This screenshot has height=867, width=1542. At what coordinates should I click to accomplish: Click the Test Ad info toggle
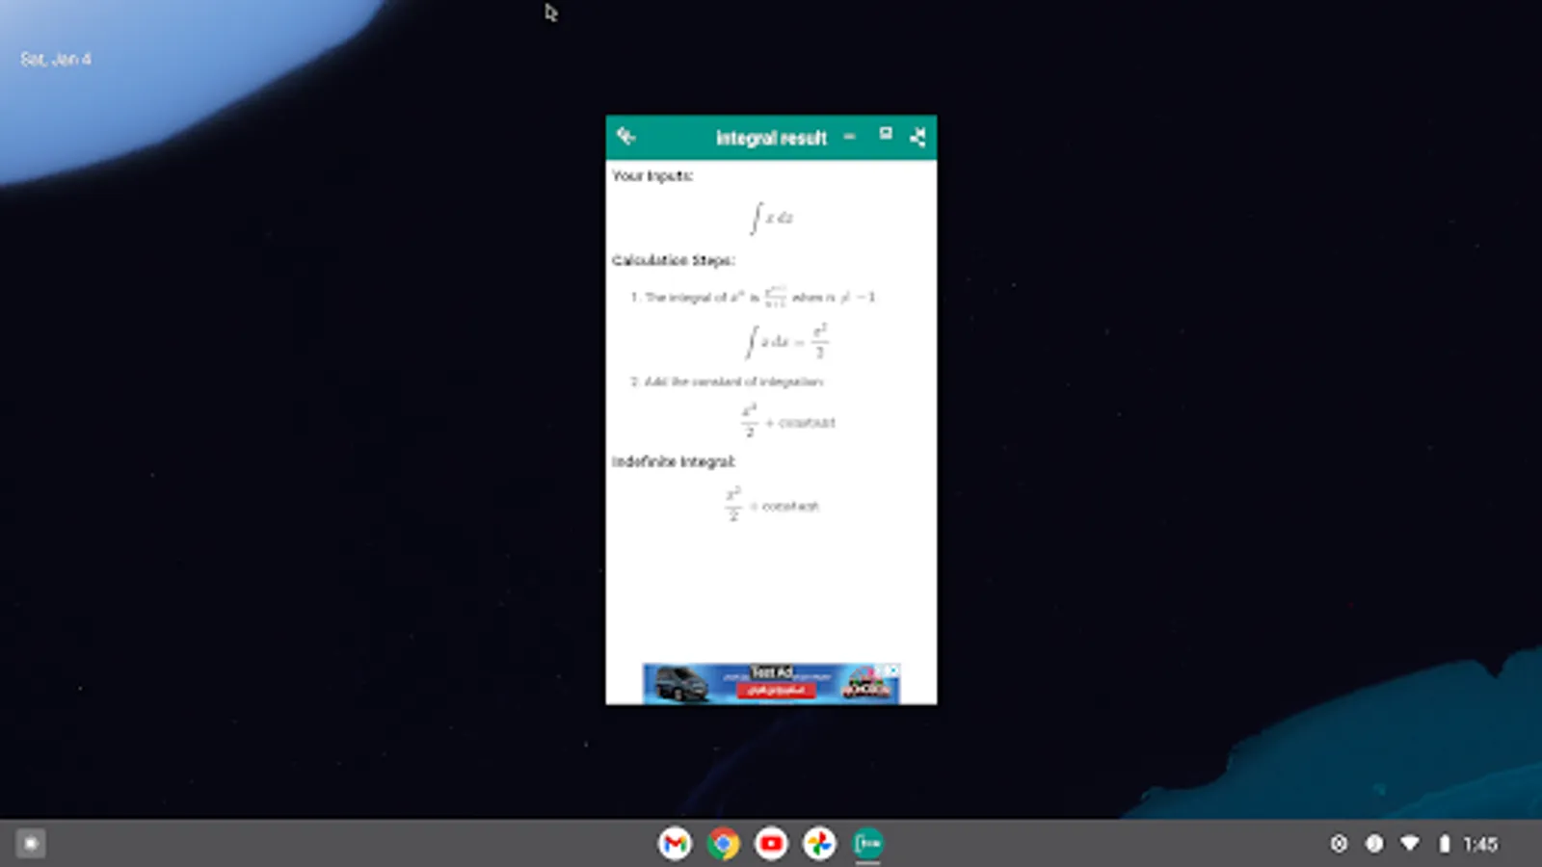pos(881,671)
